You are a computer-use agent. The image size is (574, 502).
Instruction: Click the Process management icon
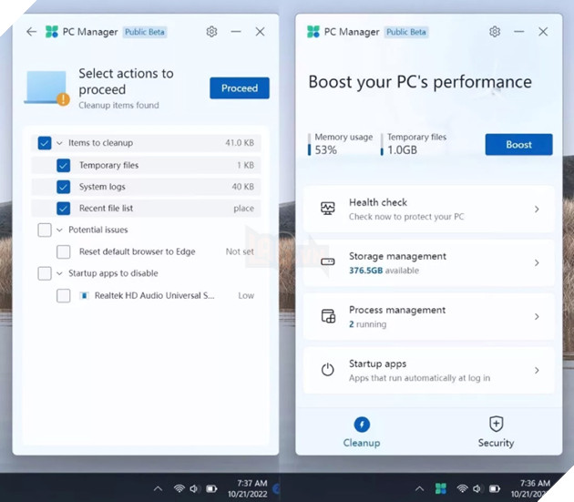328,316
